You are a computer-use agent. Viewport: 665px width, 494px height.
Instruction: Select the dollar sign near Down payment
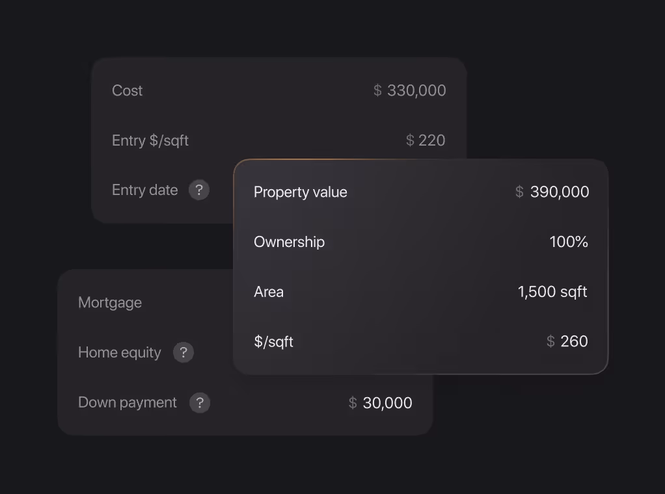pos(351,402)
